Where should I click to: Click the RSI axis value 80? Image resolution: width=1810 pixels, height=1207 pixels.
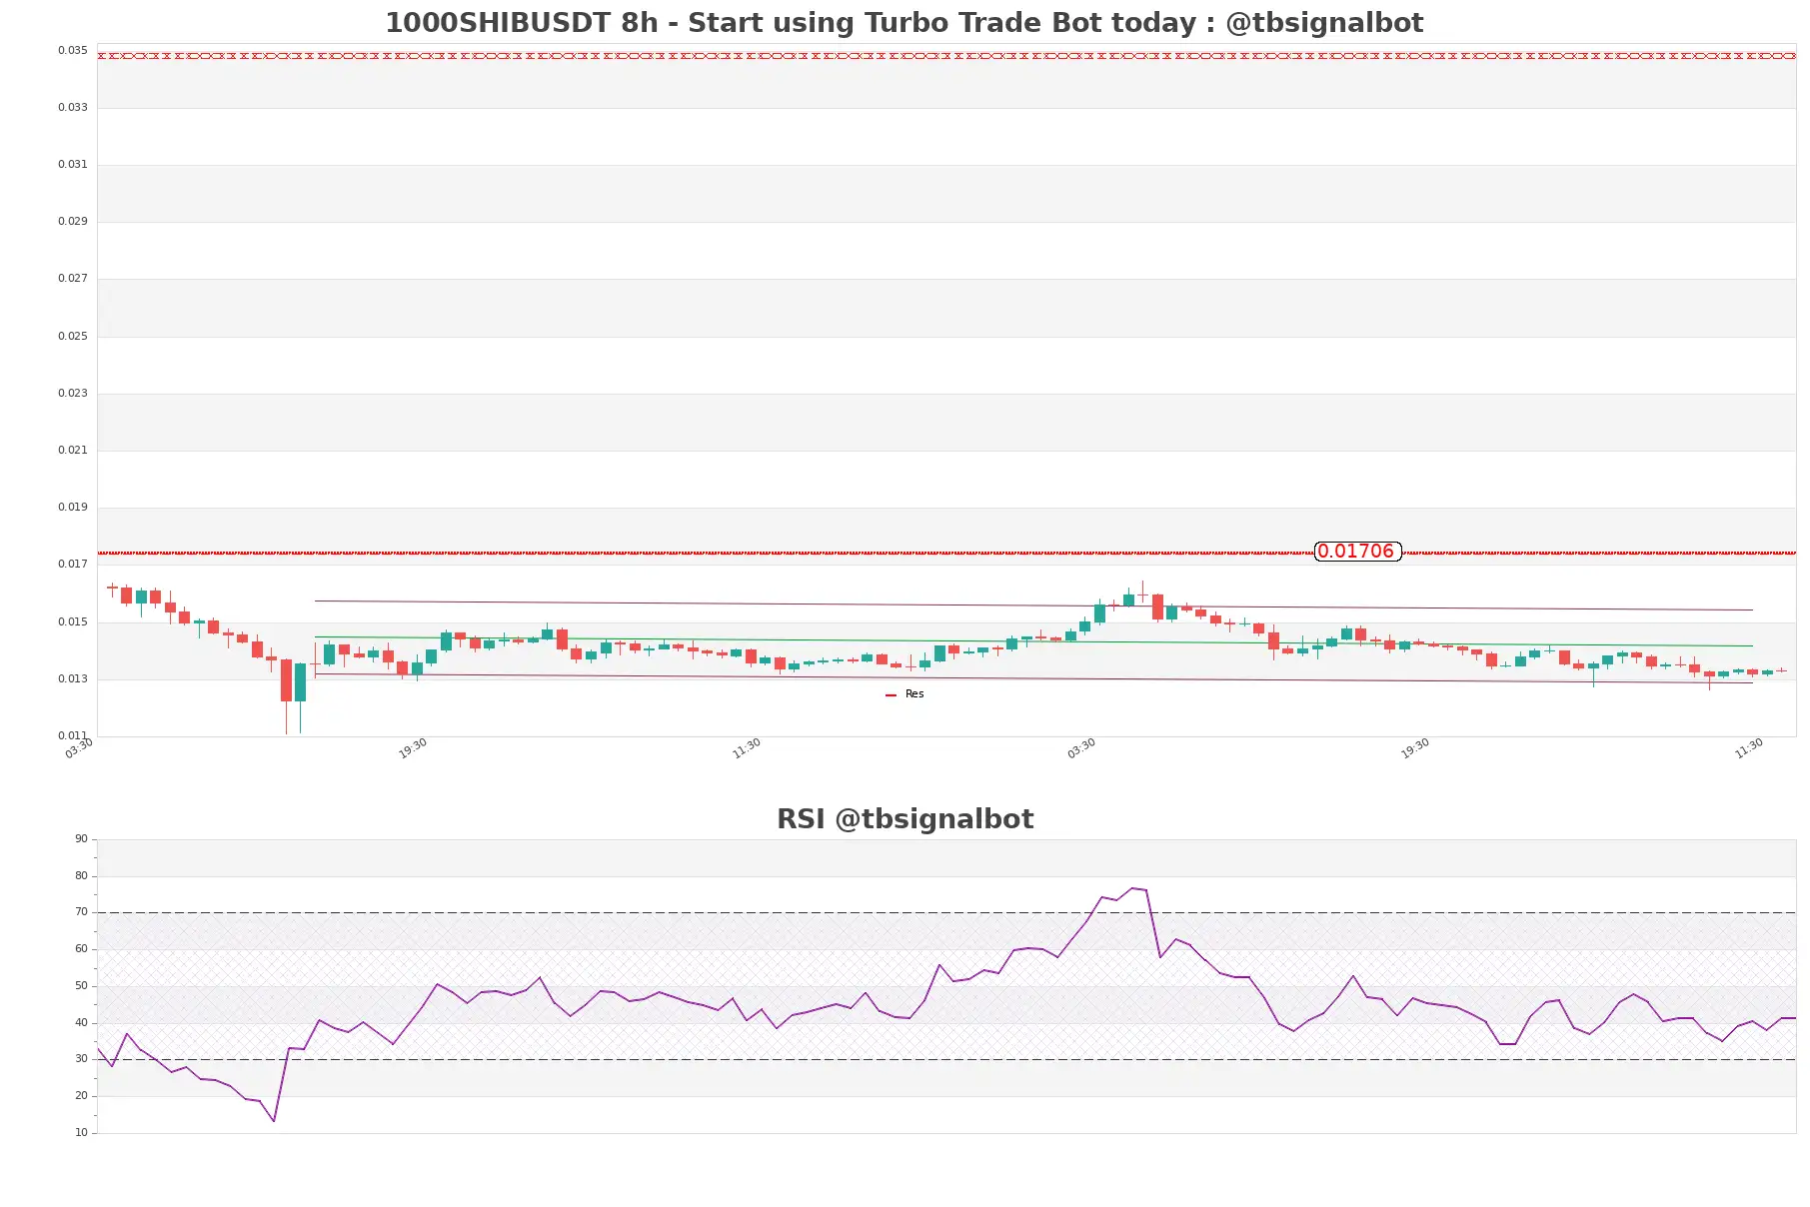(81, 876)
